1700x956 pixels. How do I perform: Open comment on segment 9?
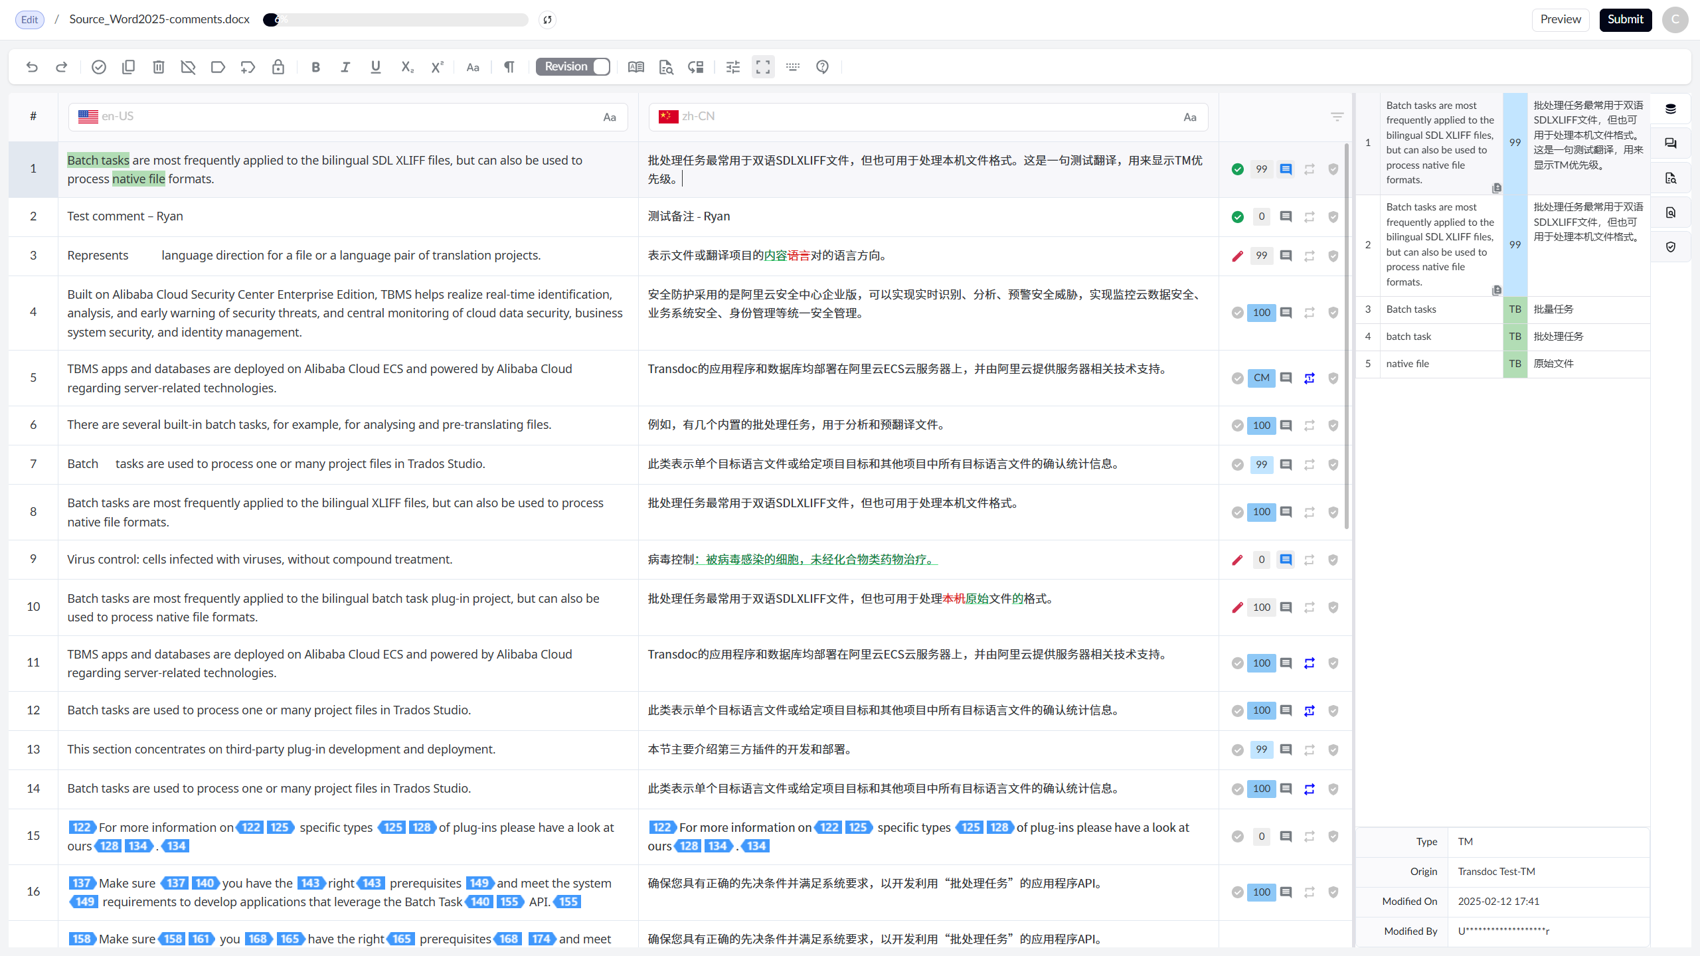pos(1286,560)
